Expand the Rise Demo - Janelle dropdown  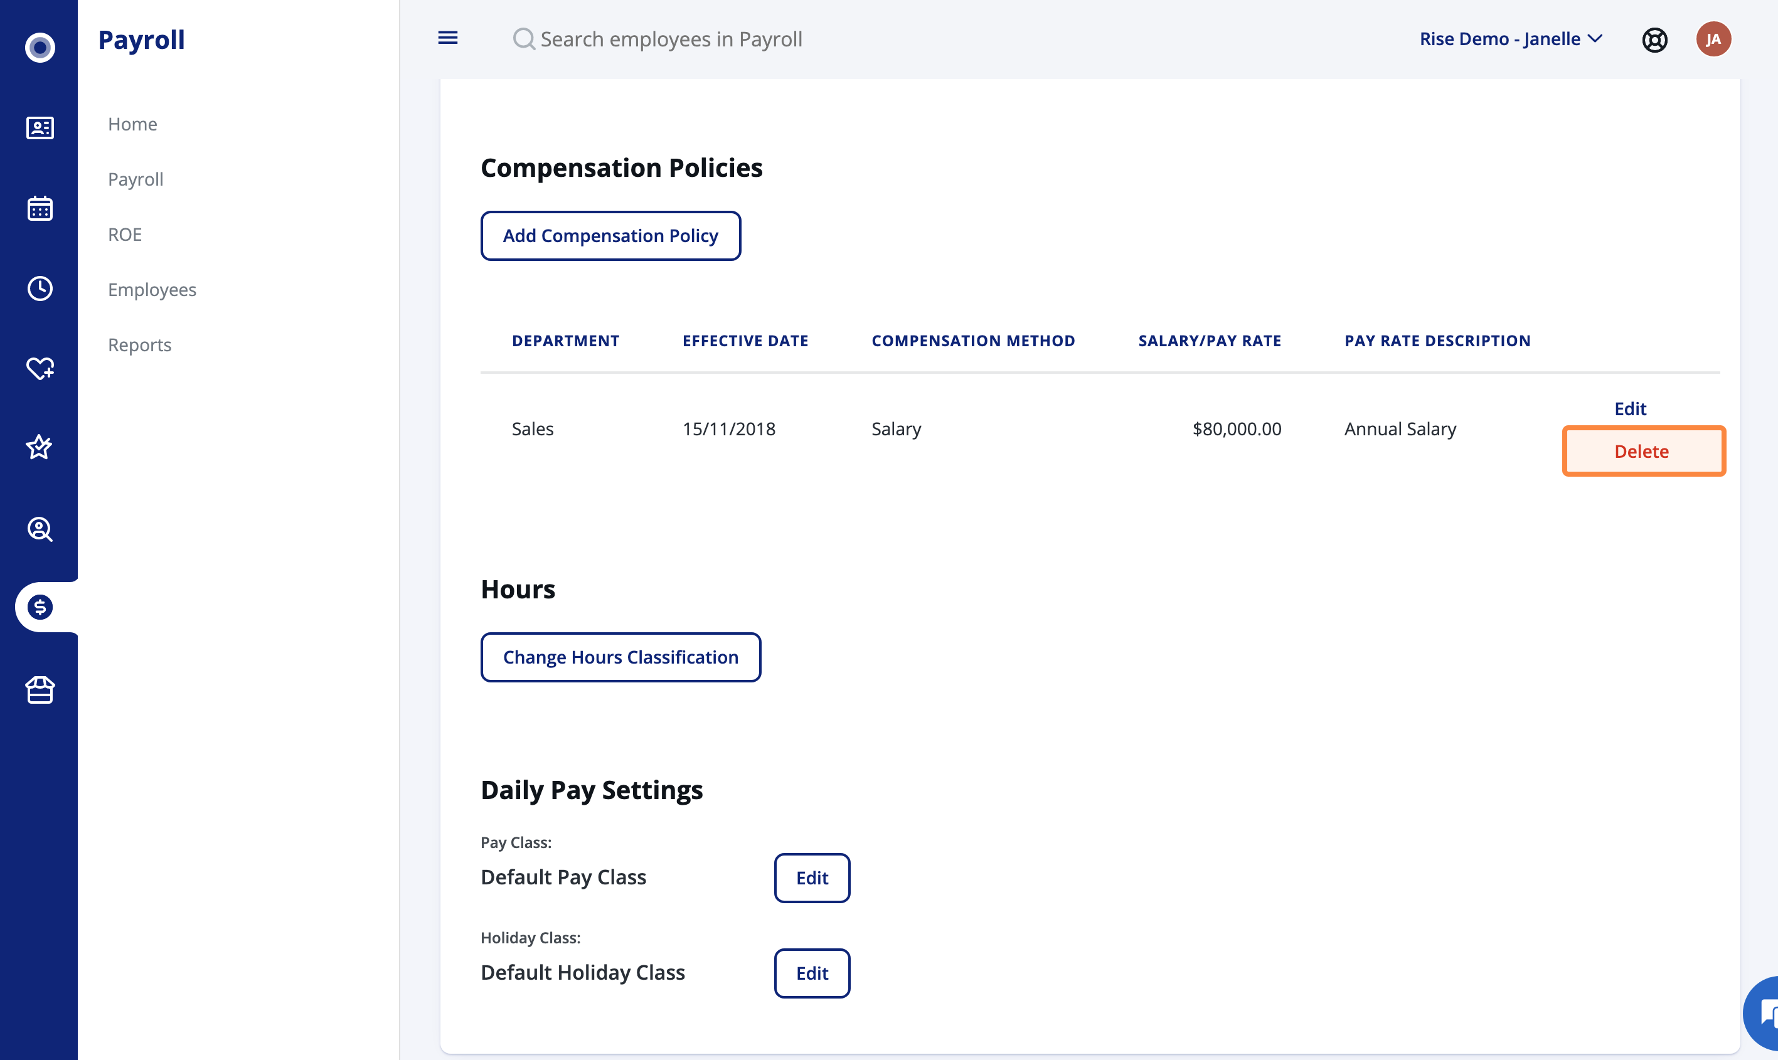[1511, 38]
